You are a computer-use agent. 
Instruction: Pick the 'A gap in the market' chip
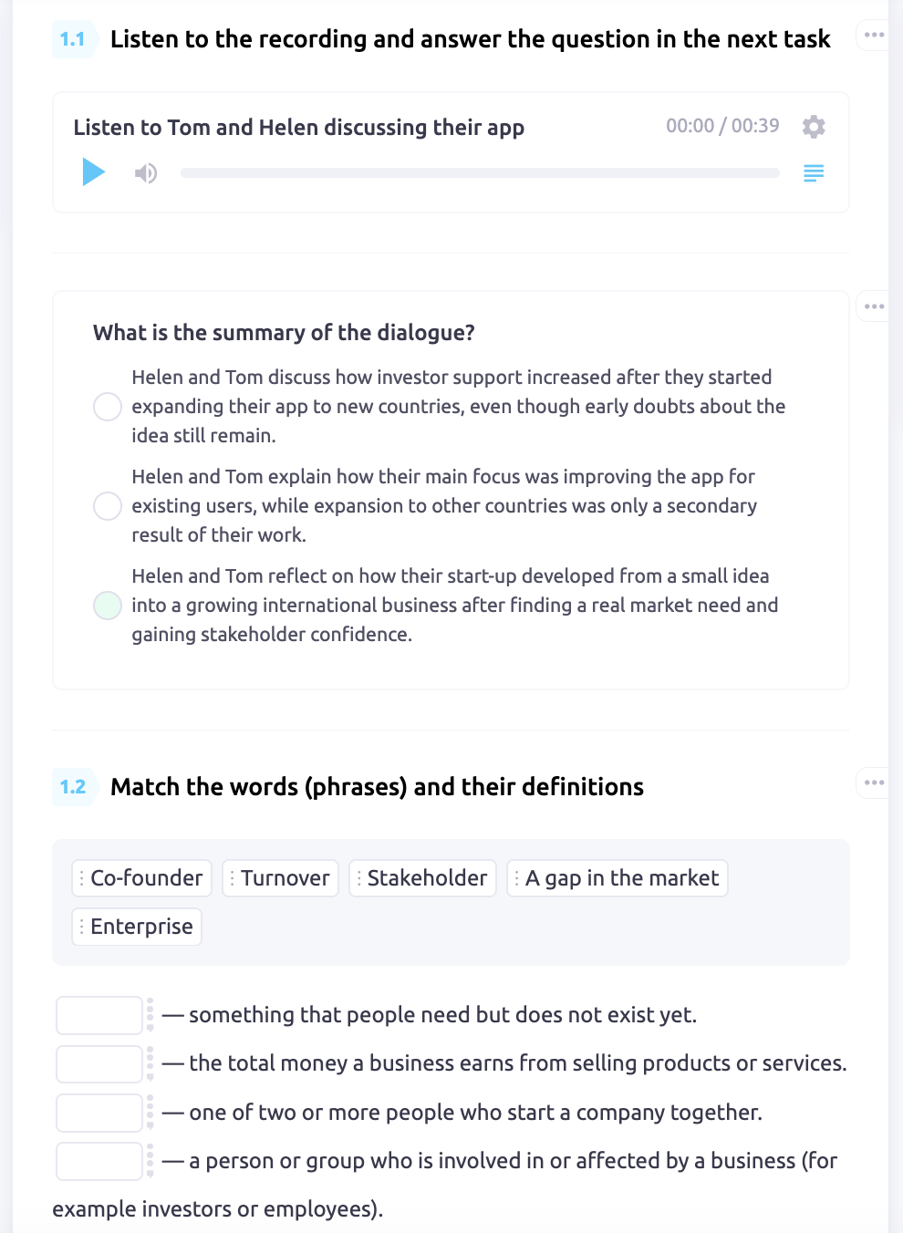(x=618, y=878)
